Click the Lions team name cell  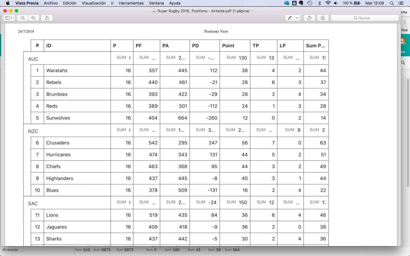[77, 215]
